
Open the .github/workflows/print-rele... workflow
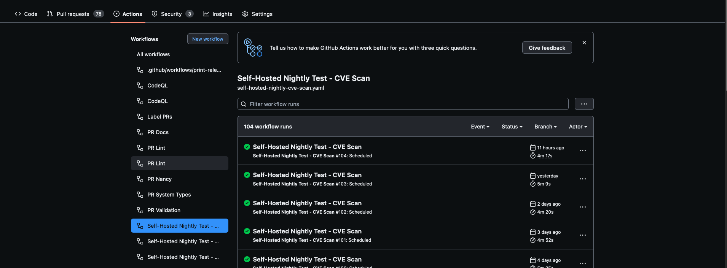pyautogui.click(x=179, y=70)
